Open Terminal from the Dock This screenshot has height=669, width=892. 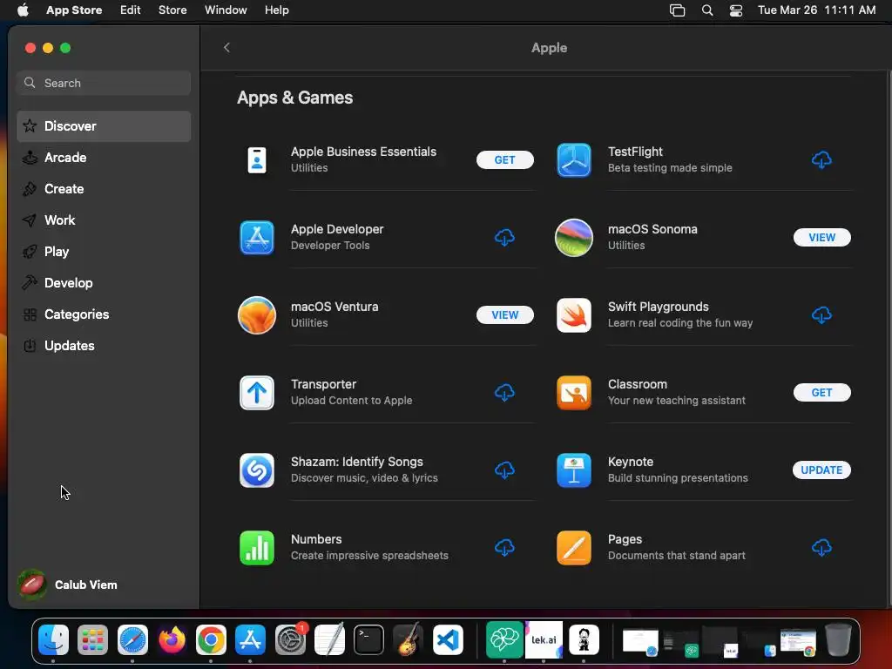tap(368, 640)
